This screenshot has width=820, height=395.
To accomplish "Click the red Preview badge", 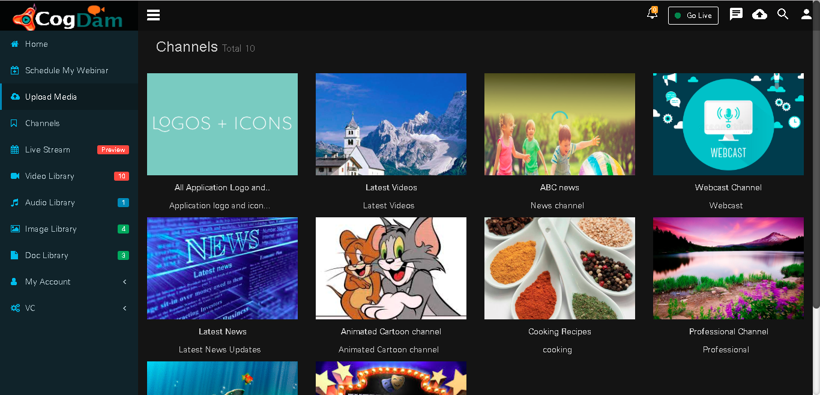I will click(x=113, y=149).
